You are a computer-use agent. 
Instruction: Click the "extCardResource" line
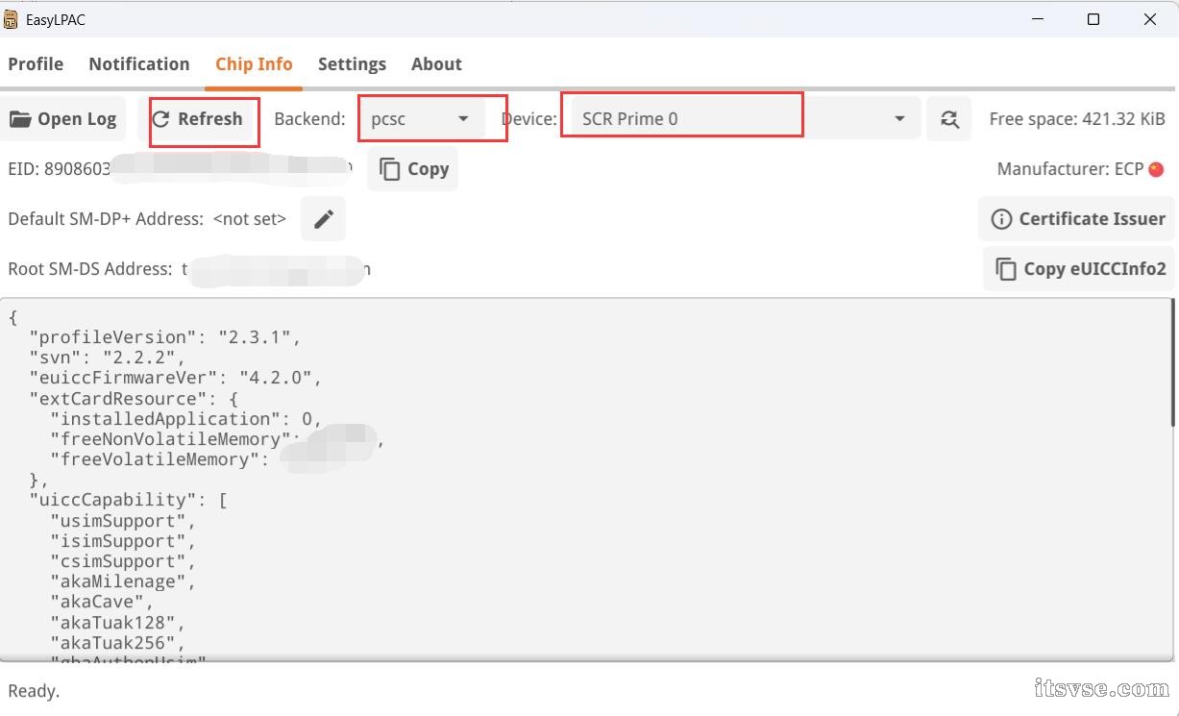134,398
